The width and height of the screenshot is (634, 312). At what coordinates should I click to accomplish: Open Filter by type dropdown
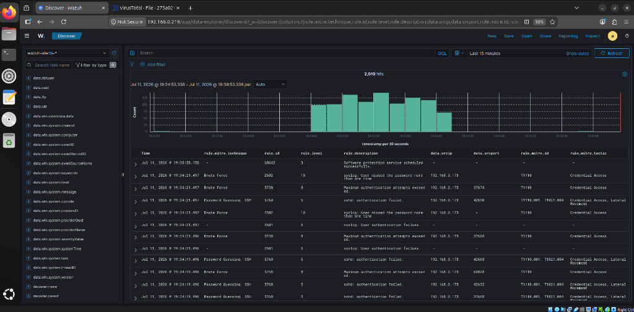pos(95,65)
